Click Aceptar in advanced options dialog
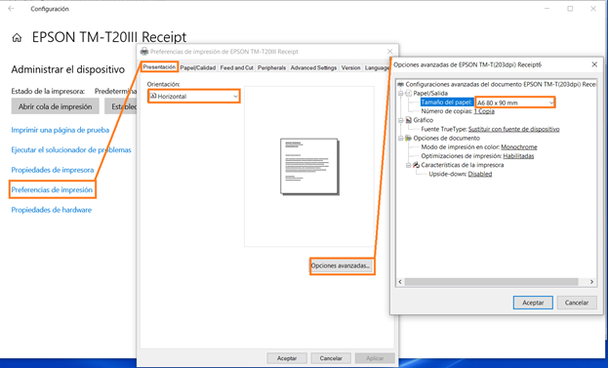Screen dimensions: 608x368 [533, 303]
